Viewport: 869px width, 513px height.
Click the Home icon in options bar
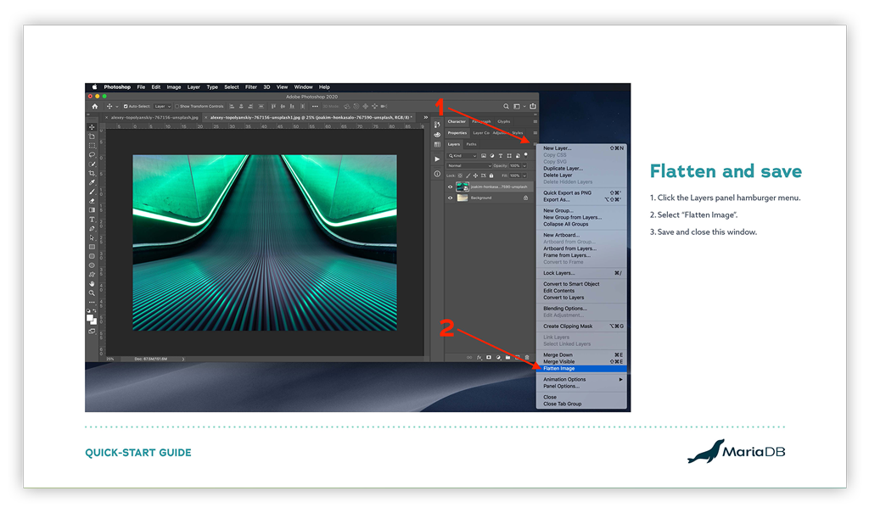[x=95, y=107]
